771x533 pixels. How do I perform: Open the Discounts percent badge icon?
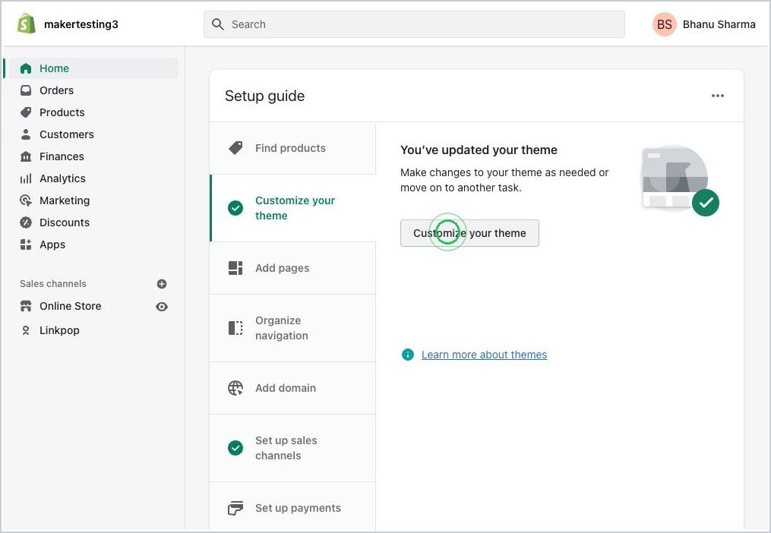coord(26,222)
